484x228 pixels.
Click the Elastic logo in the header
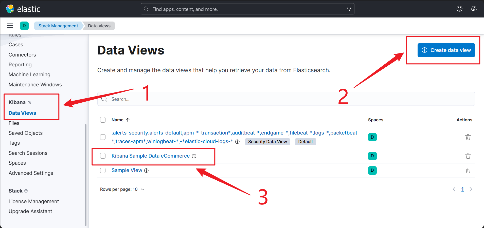pyautogui.click(x=23, y=9)
